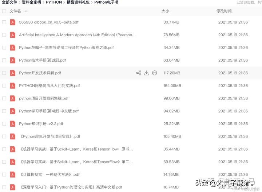Viewport: 262px width, 192px height.
Task: Check the box for 《深度学习入门》高清中文版.pdf
Action: pos(4,187)
